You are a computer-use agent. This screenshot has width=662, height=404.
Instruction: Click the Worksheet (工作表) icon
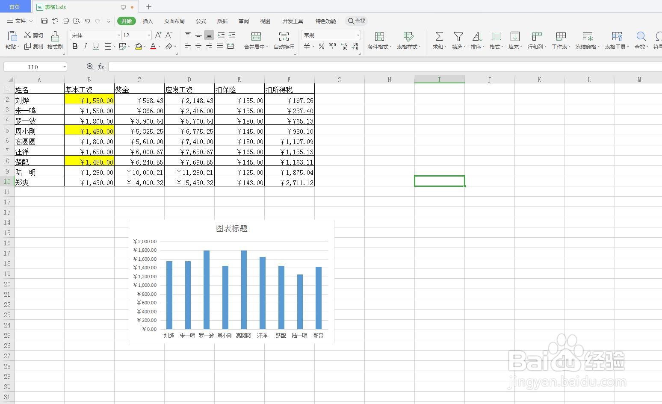[x=561, y=37]
